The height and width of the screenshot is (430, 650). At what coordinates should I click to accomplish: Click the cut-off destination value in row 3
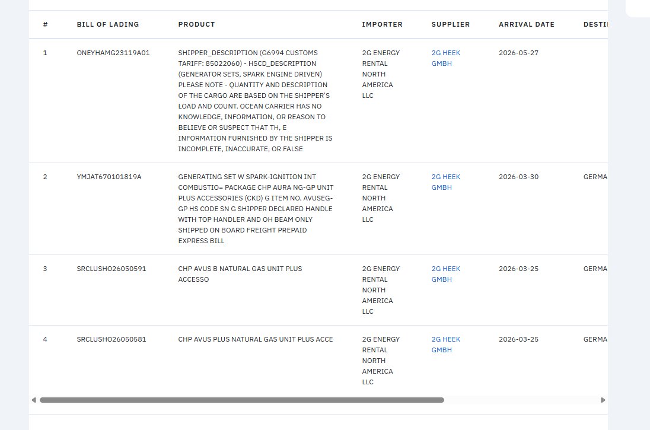595,269
